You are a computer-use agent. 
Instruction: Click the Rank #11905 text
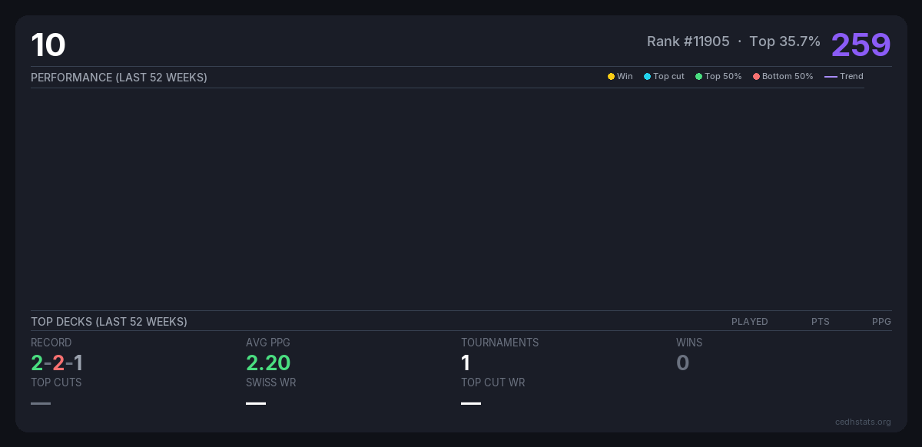tap(688, 41)
